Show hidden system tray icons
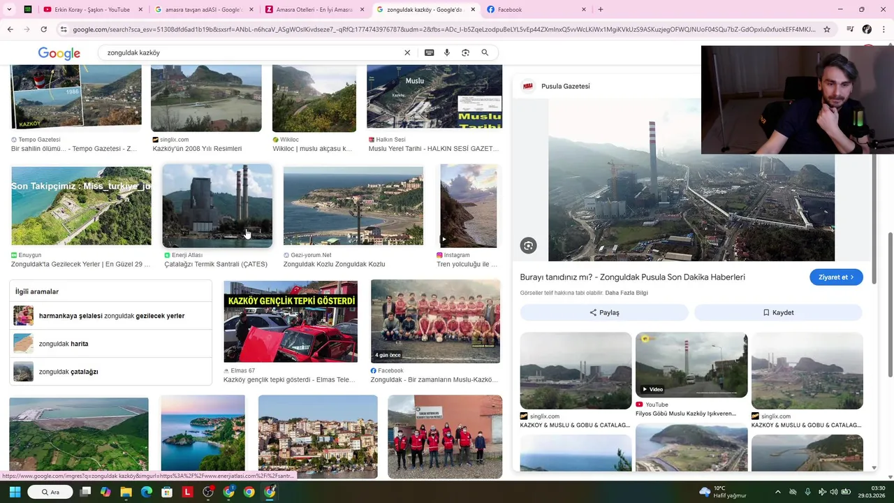This screenshot has width=894, height=503. [x=777, y=492]
